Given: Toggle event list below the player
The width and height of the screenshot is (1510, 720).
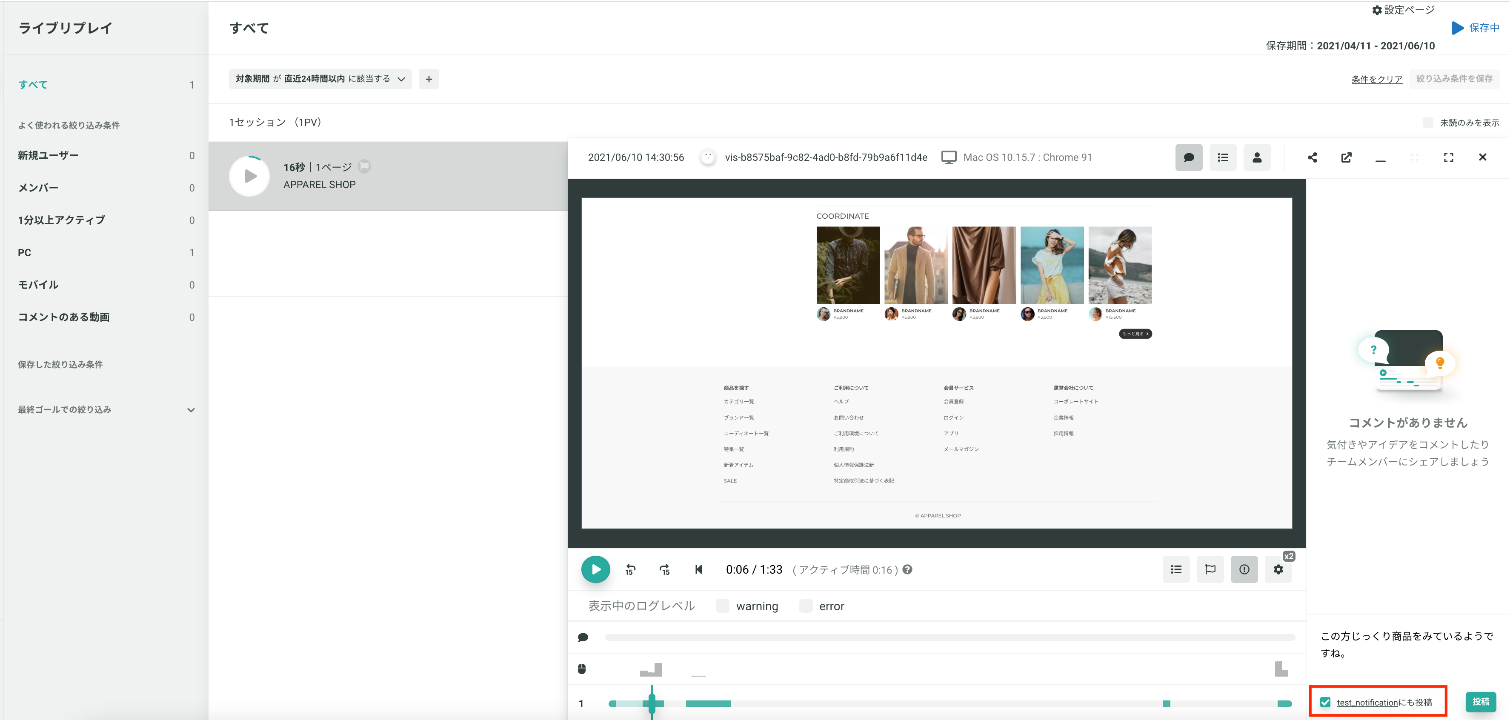Looking at the screenshot, I should [1176, 569].
